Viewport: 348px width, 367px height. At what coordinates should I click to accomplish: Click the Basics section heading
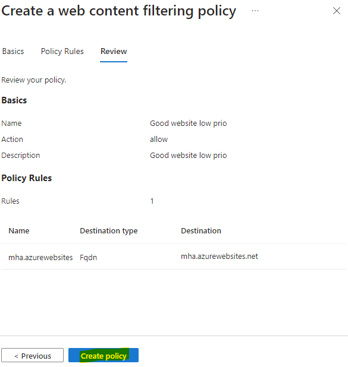[14, 100]
